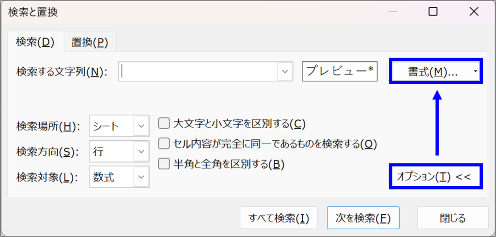Open the 置換(P) replace tab
The height and width of the screenshot is (237, 496).
[x=90, y=43]
